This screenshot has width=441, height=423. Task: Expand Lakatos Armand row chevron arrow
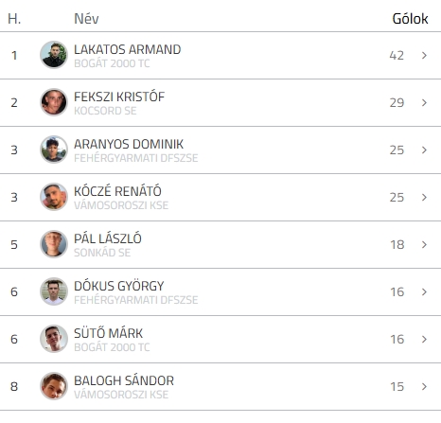424,56
